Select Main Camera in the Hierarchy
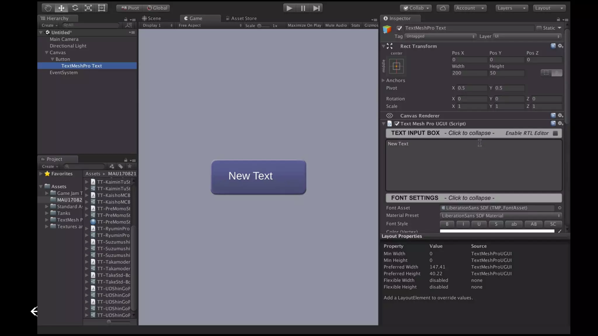Screen dimensions: 598x336 point(64,39)
